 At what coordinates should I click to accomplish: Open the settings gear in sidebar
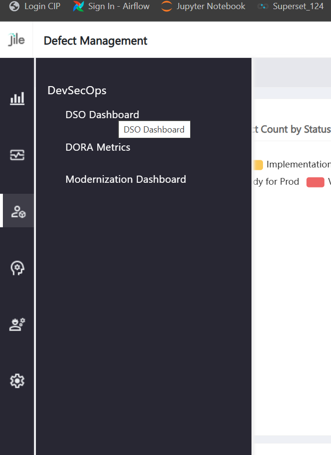click(x=17, y=381)
